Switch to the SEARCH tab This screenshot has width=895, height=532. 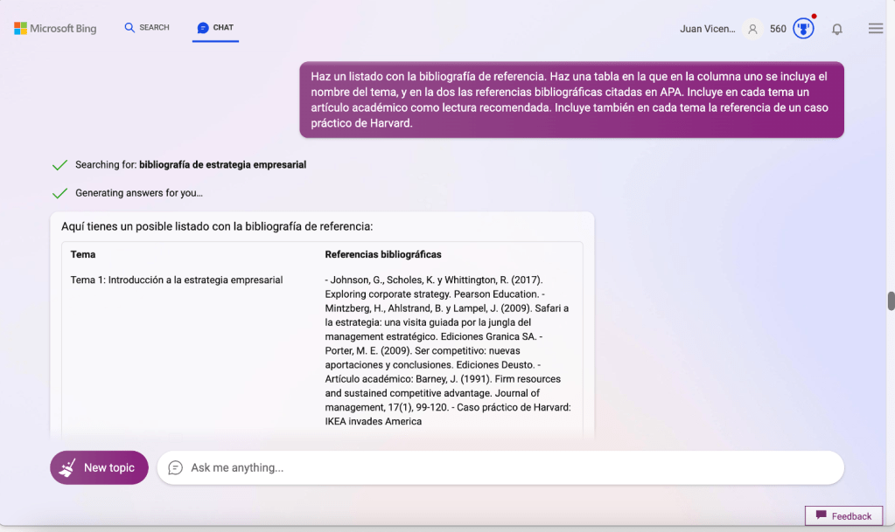coord(147,28)
